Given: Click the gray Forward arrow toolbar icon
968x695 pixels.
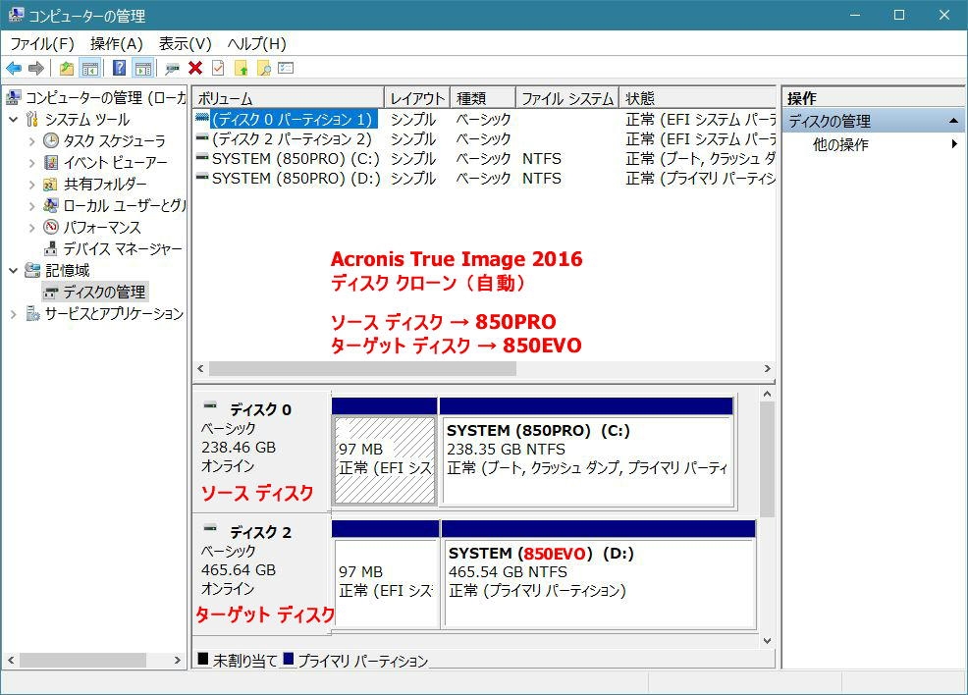Looking at the screenshot, I should click(35, 68).
